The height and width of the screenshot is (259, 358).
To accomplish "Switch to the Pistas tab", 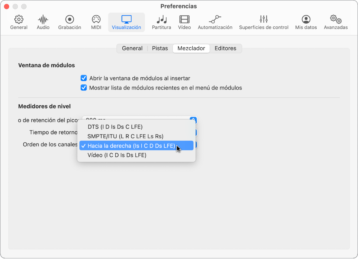I will point(160,48).
